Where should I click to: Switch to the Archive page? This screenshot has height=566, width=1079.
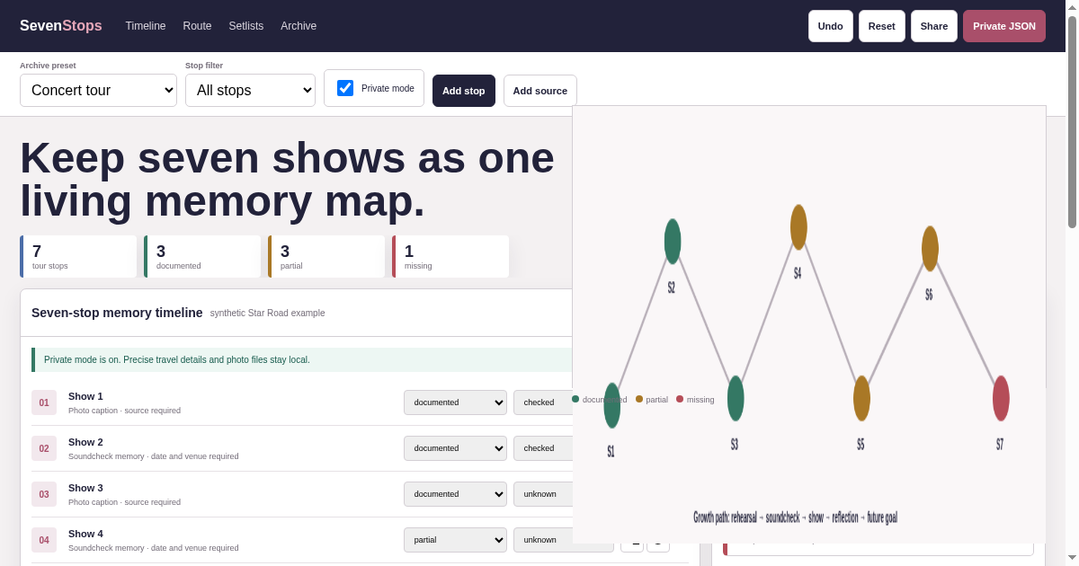299,26
